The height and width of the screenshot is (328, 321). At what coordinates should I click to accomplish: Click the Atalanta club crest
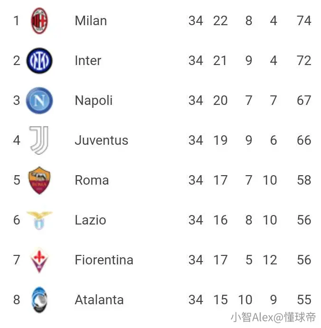click(39, 300)
